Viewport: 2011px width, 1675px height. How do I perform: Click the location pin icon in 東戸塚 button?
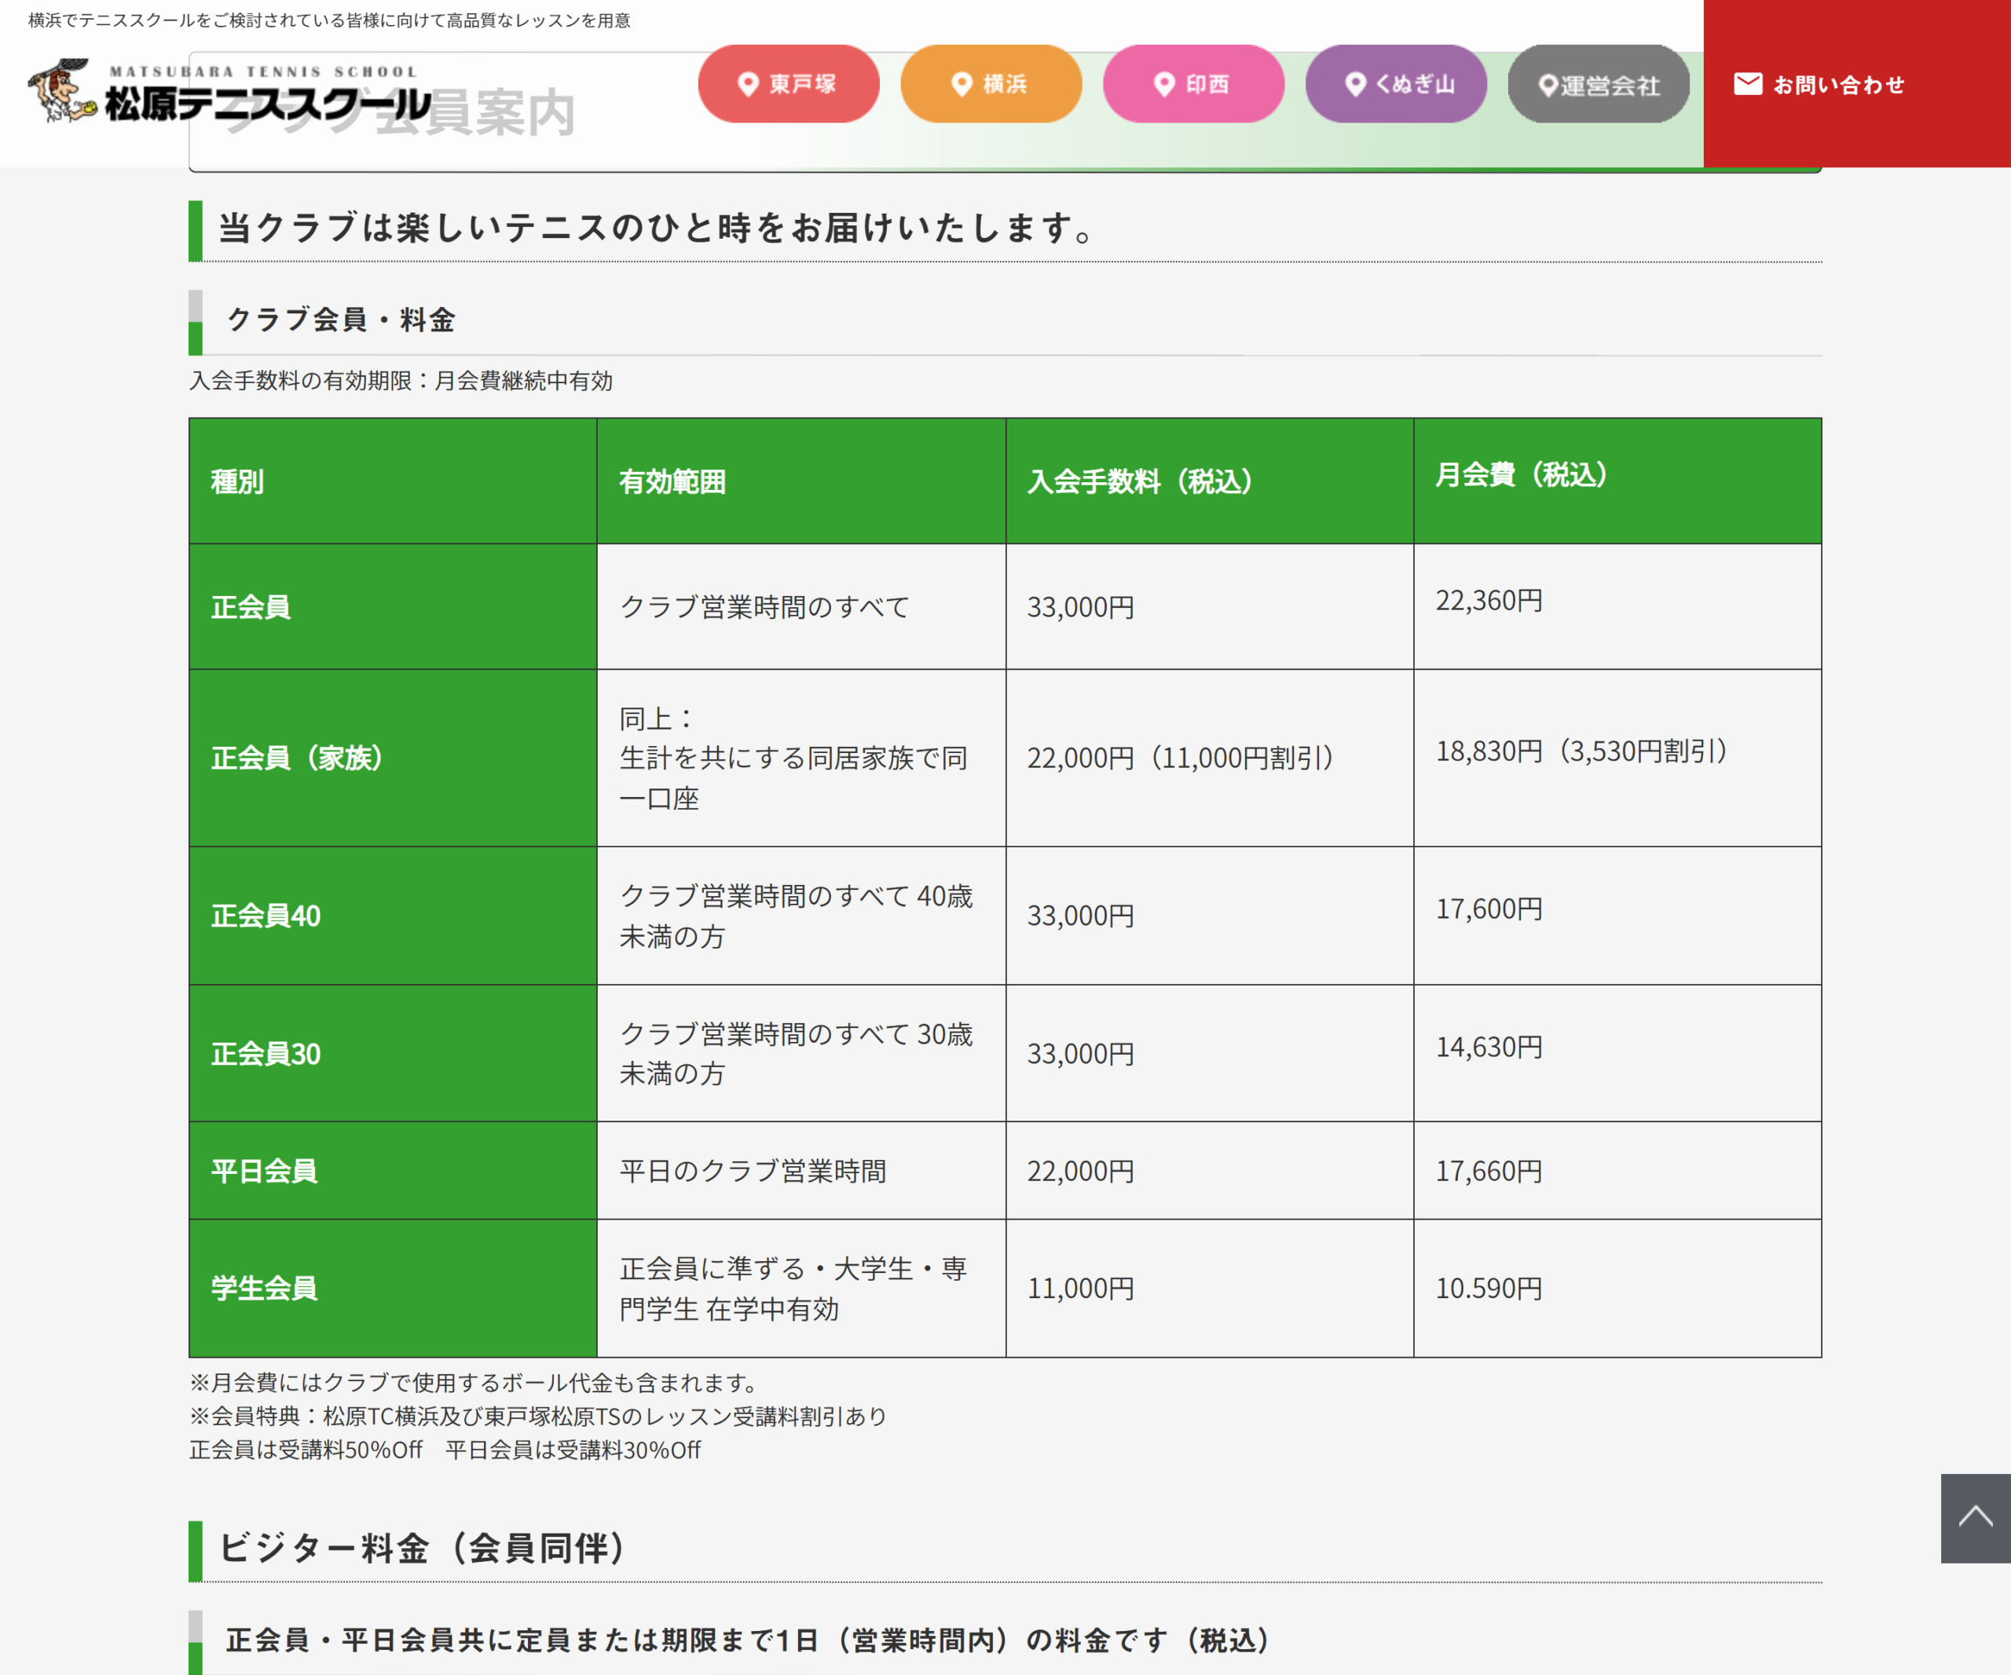tap(748, 84)
